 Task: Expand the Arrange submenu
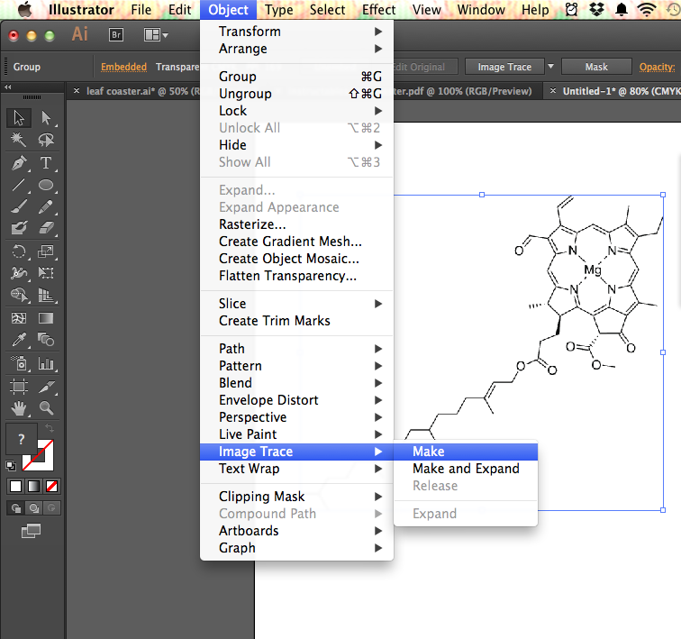tap(296, 49)
